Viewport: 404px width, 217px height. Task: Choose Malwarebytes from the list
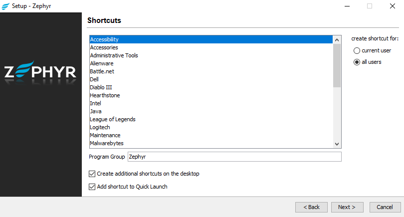107,143
